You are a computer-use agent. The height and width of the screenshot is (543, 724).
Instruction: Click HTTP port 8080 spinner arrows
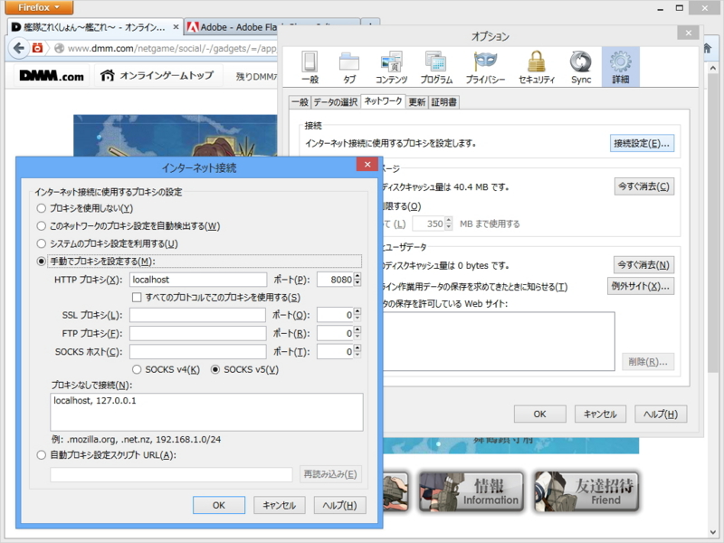pyautogui.click(x=357, y=280)
